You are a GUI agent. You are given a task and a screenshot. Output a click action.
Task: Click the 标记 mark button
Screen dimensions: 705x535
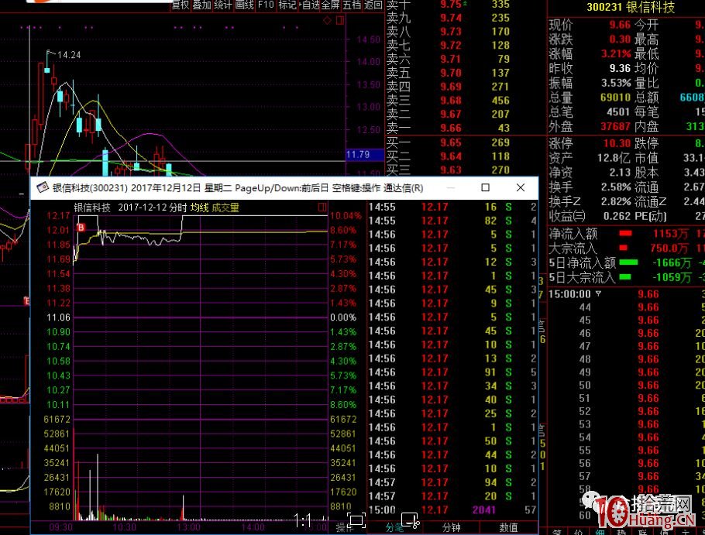pos(287,5)
